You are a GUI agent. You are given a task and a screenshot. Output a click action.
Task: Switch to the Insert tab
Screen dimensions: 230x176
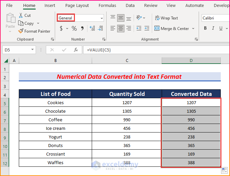[x=50, y=5]
